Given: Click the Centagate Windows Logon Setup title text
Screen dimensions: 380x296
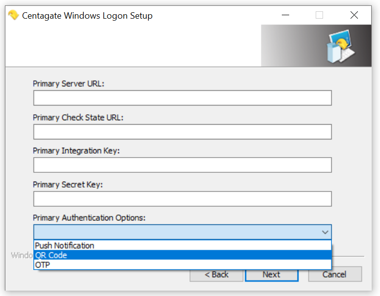Looking at the screenshot, I should (87, 16).
